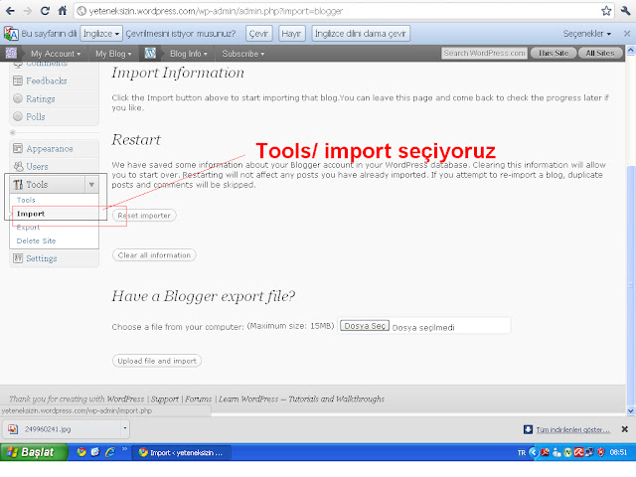This screenshot has height=477, width=636.
Task: Launch Internet Explorer from quick launch
Action: click(110, 452)
